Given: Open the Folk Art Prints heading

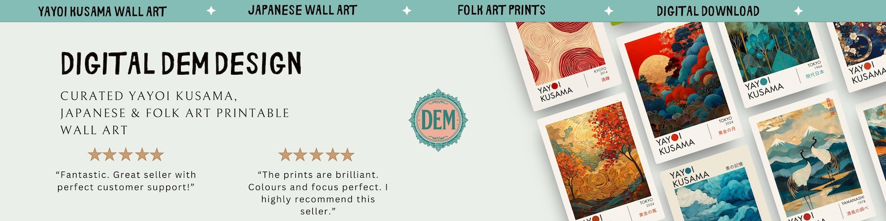Looking at the screenshot, I should pyautogui.click(x=501, y=10).
